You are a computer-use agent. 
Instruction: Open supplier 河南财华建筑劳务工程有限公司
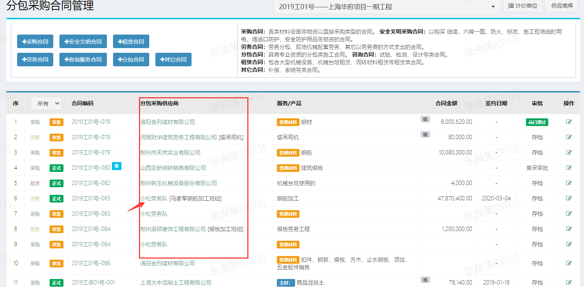point(179,137)
